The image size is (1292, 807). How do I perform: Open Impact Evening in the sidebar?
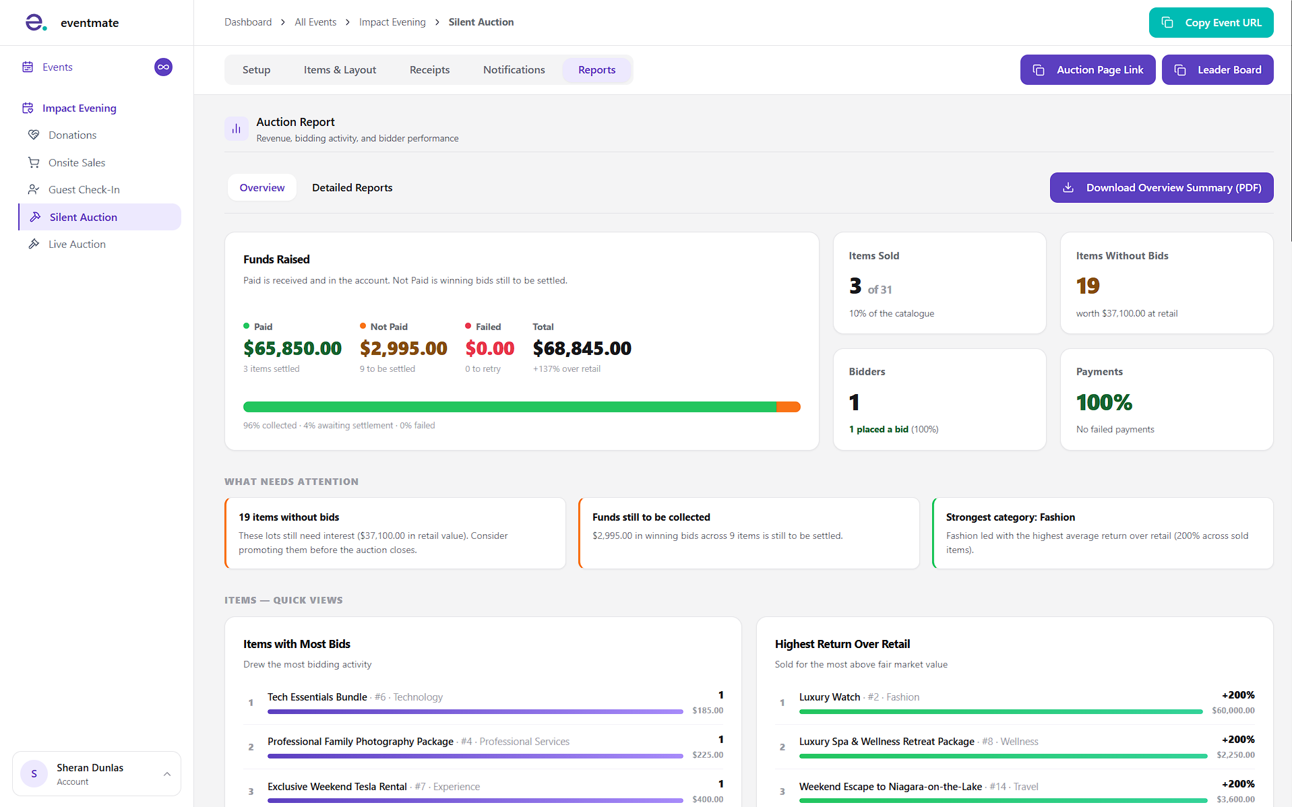click(79, 108)
